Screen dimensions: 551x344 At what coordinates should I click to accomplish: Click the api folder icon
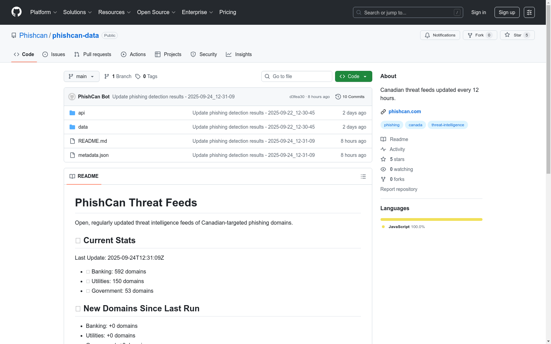point(72,113)
